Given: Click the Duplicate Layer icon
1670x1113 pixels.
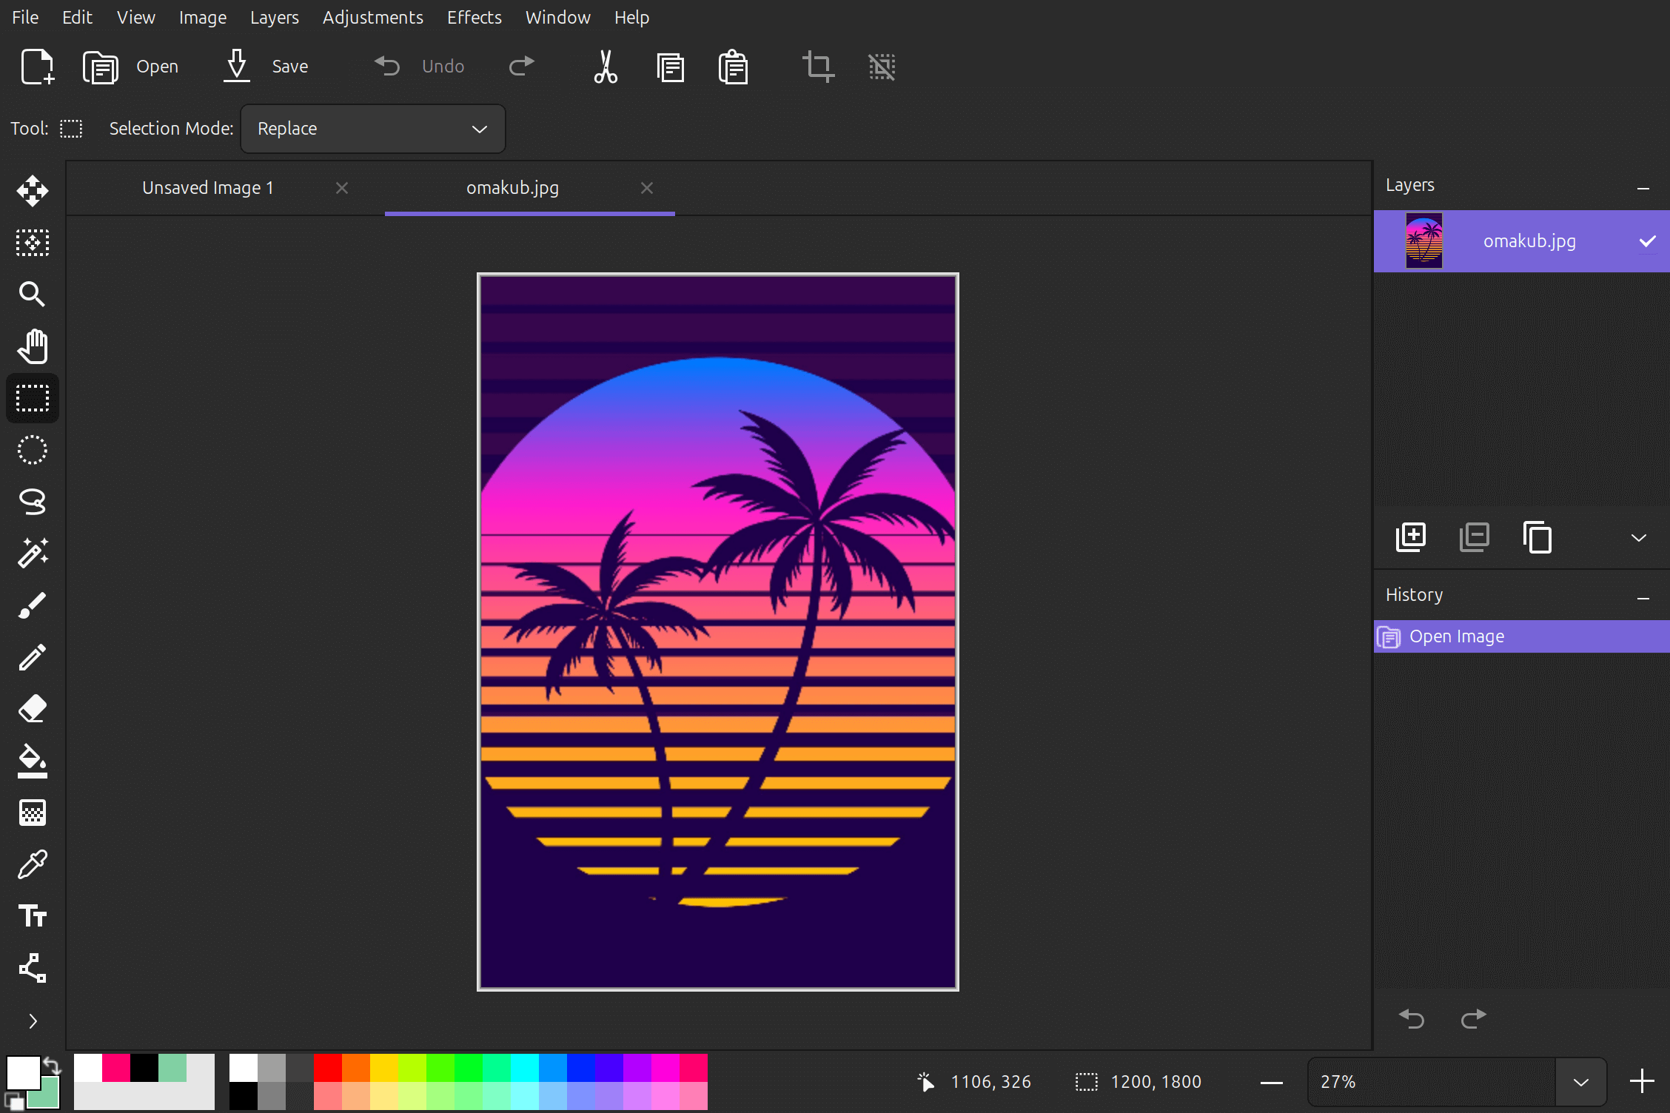Looking at the screenshot, I should tap(1537, 537).
